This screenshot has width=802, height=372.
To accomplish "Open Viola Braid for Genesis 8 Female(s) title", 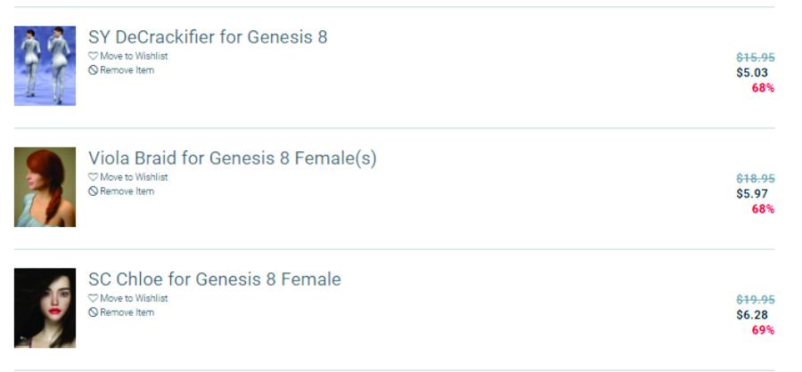I will coord(232,158).
